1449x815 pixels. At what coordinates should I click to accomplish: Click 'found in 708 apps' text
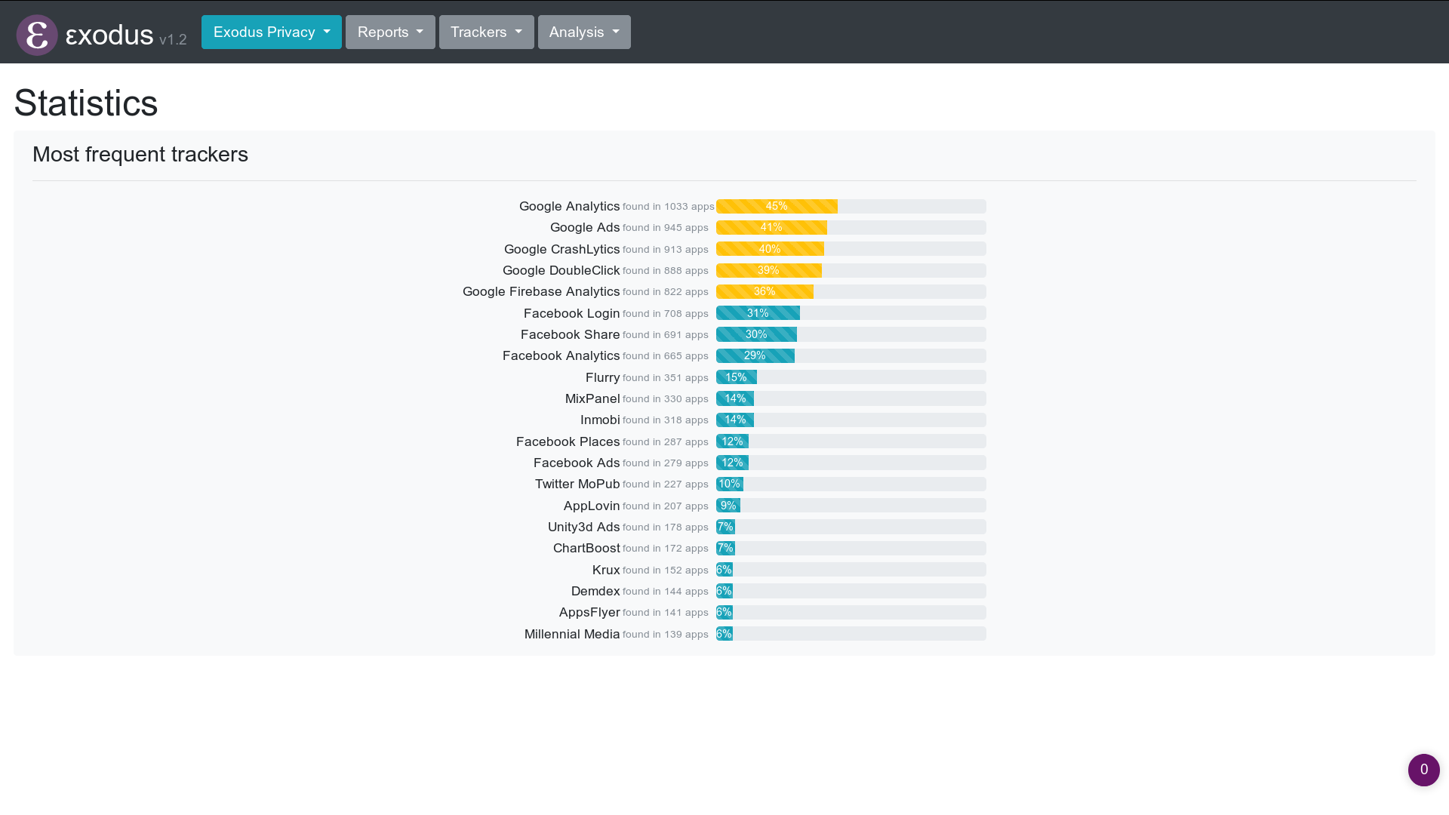pyautogui.click(x=665, y=314)
